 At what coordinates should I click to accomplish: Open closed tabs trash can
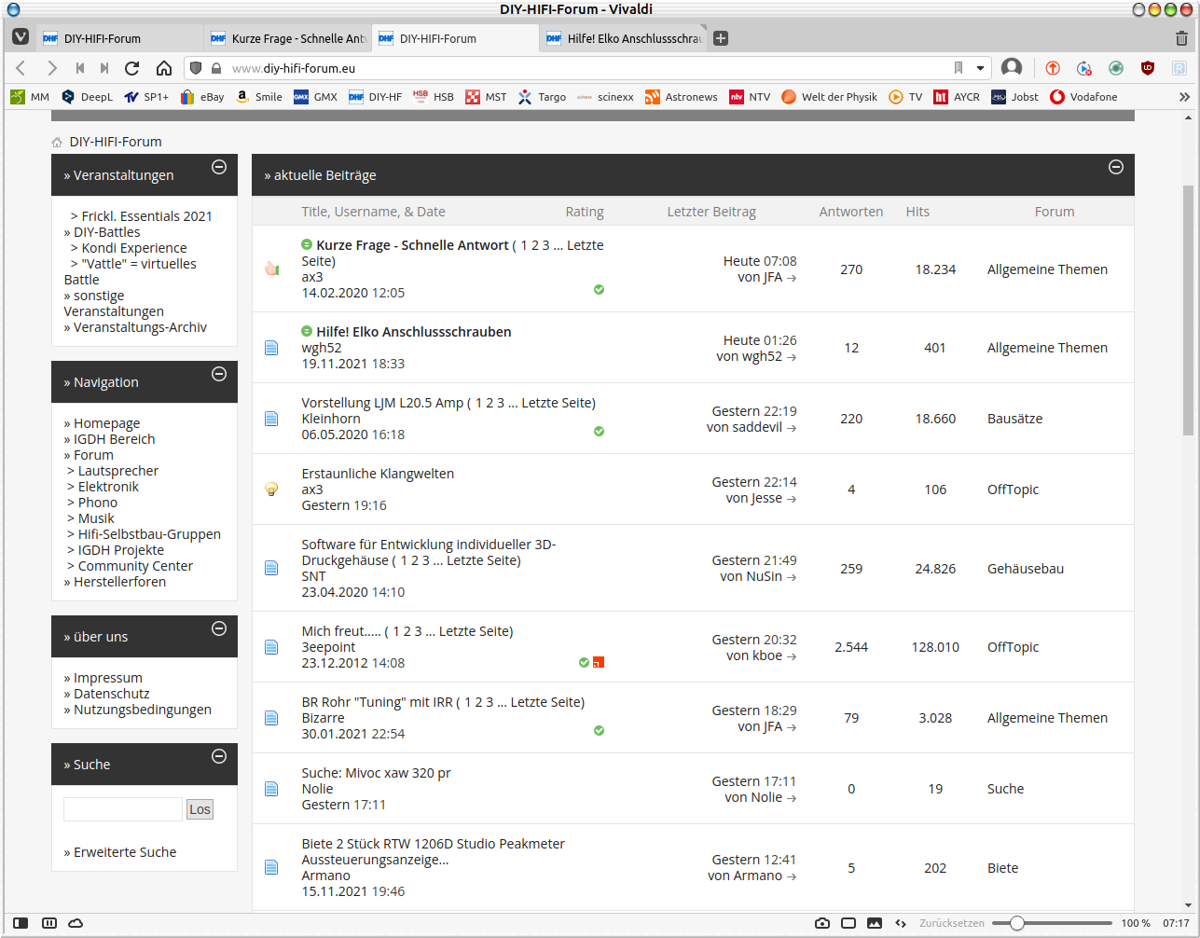click(x=1181, y=38)
